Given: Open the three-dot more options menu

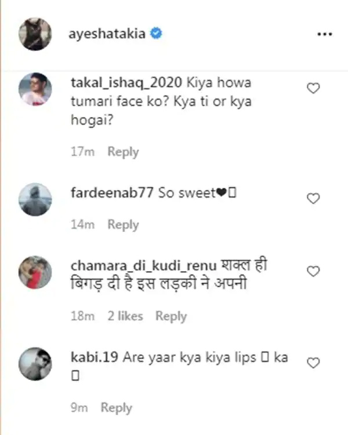Looking at the screenshot, I should [325, 34].
